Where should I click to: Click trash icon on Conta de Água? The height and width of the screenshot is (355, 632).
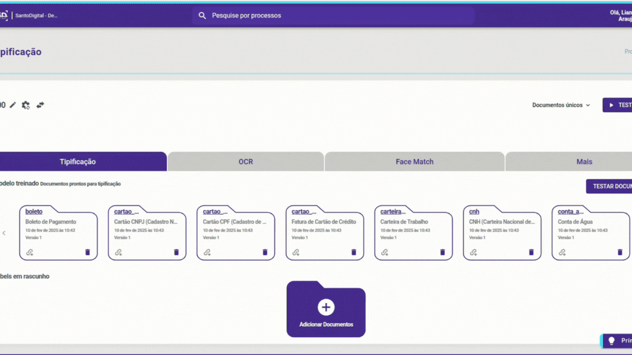(620, 253)
